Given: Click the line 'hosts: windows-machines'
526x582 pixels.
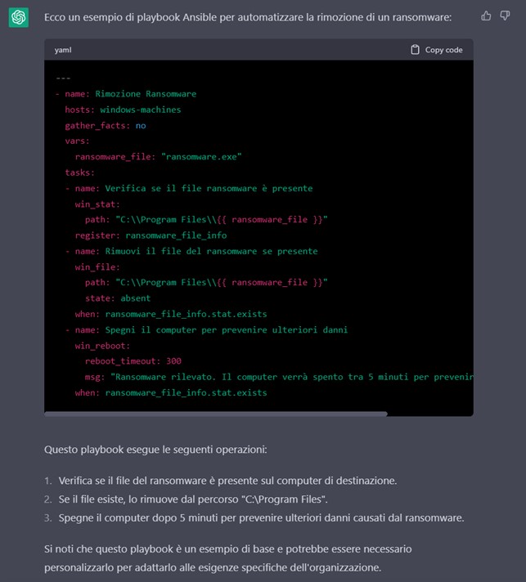Looking at the screenshot, I should (123, 110).
